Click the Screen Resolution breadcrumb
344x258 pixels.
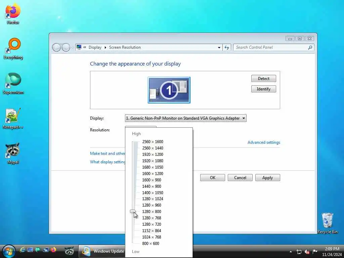tap(125, 47)
